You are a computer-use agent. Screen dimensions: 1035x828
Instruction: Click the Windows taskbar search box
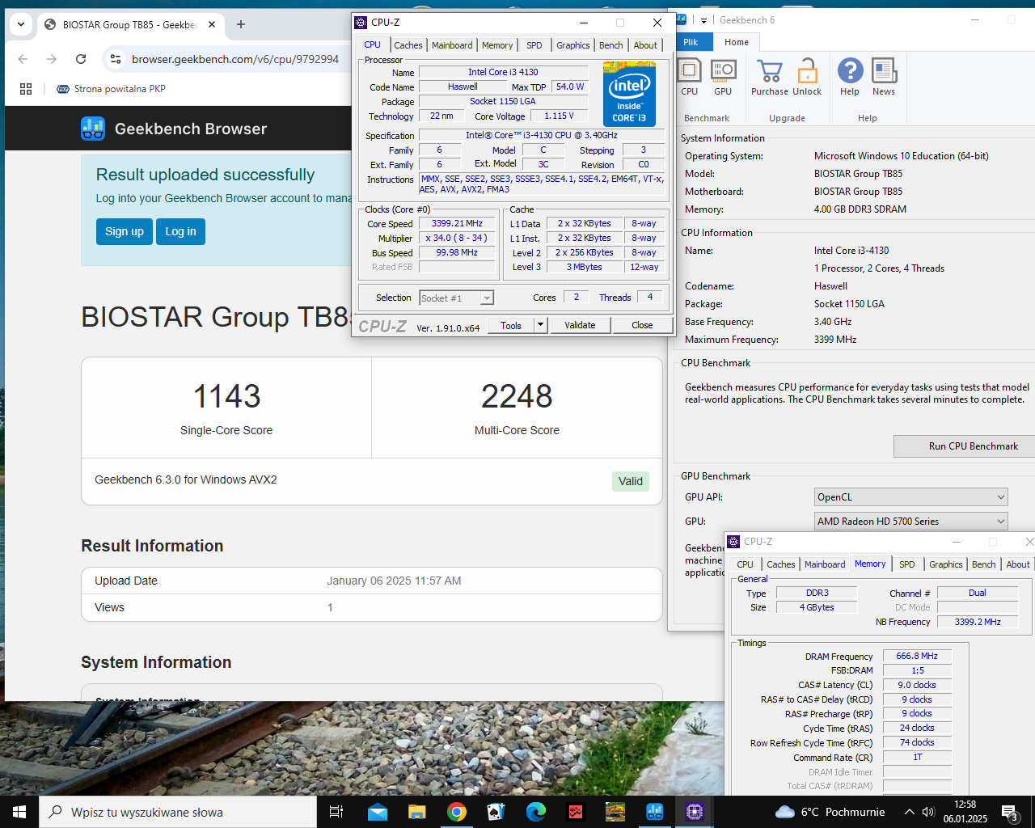click(x=178, y=812)
